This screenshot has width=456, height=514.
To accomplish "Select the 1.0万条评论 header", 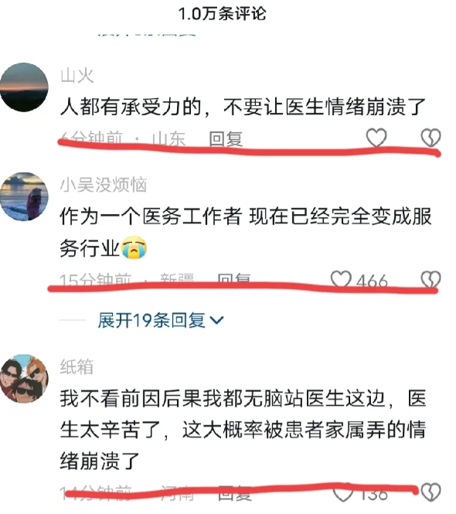I will click(223, 14).
